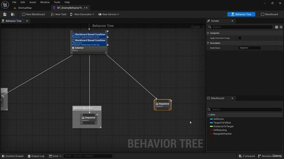Open the Help menu
This screenshot has height=159, width=284.
click(67, 2)
